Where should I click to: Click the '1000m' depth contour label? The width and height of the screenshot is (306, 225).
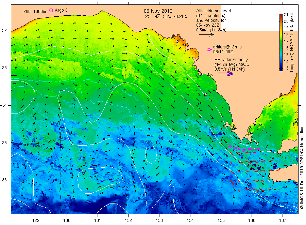[40, 12]
